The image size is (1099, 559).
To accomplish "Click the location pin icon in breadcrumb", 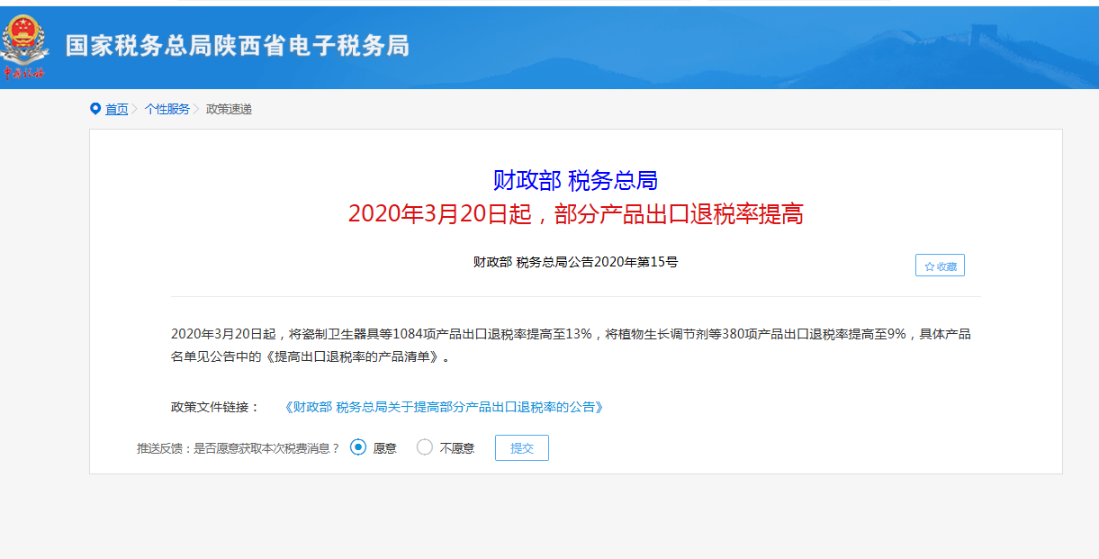I will click(x=95, y=109).
